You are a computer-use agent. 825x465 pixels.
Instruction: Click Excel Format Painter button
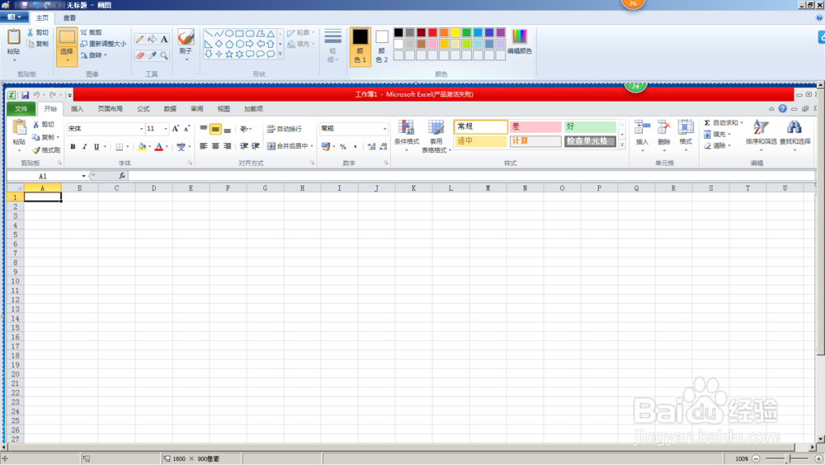(x=46, y=150)
